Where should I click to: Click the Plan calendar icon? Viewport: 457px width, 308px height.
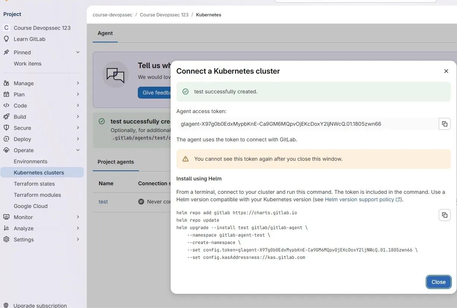[x=6, y=94]
